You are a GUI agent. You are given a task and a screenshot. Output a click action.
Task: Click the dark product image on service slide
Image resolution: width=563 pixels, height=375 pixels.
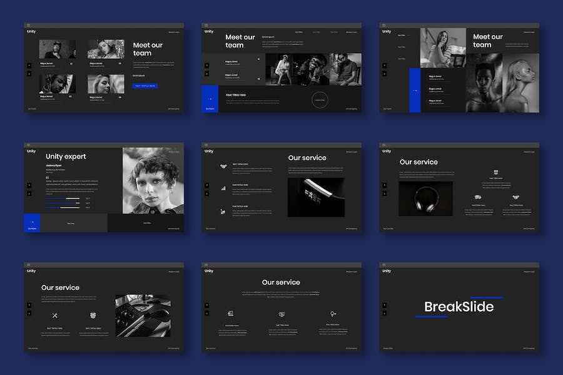[x=316, y=197]
